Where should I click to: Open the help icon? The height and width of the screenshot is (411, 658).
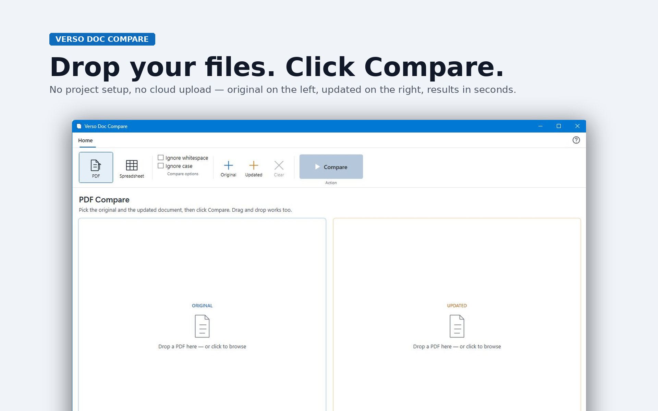(576, 140)
